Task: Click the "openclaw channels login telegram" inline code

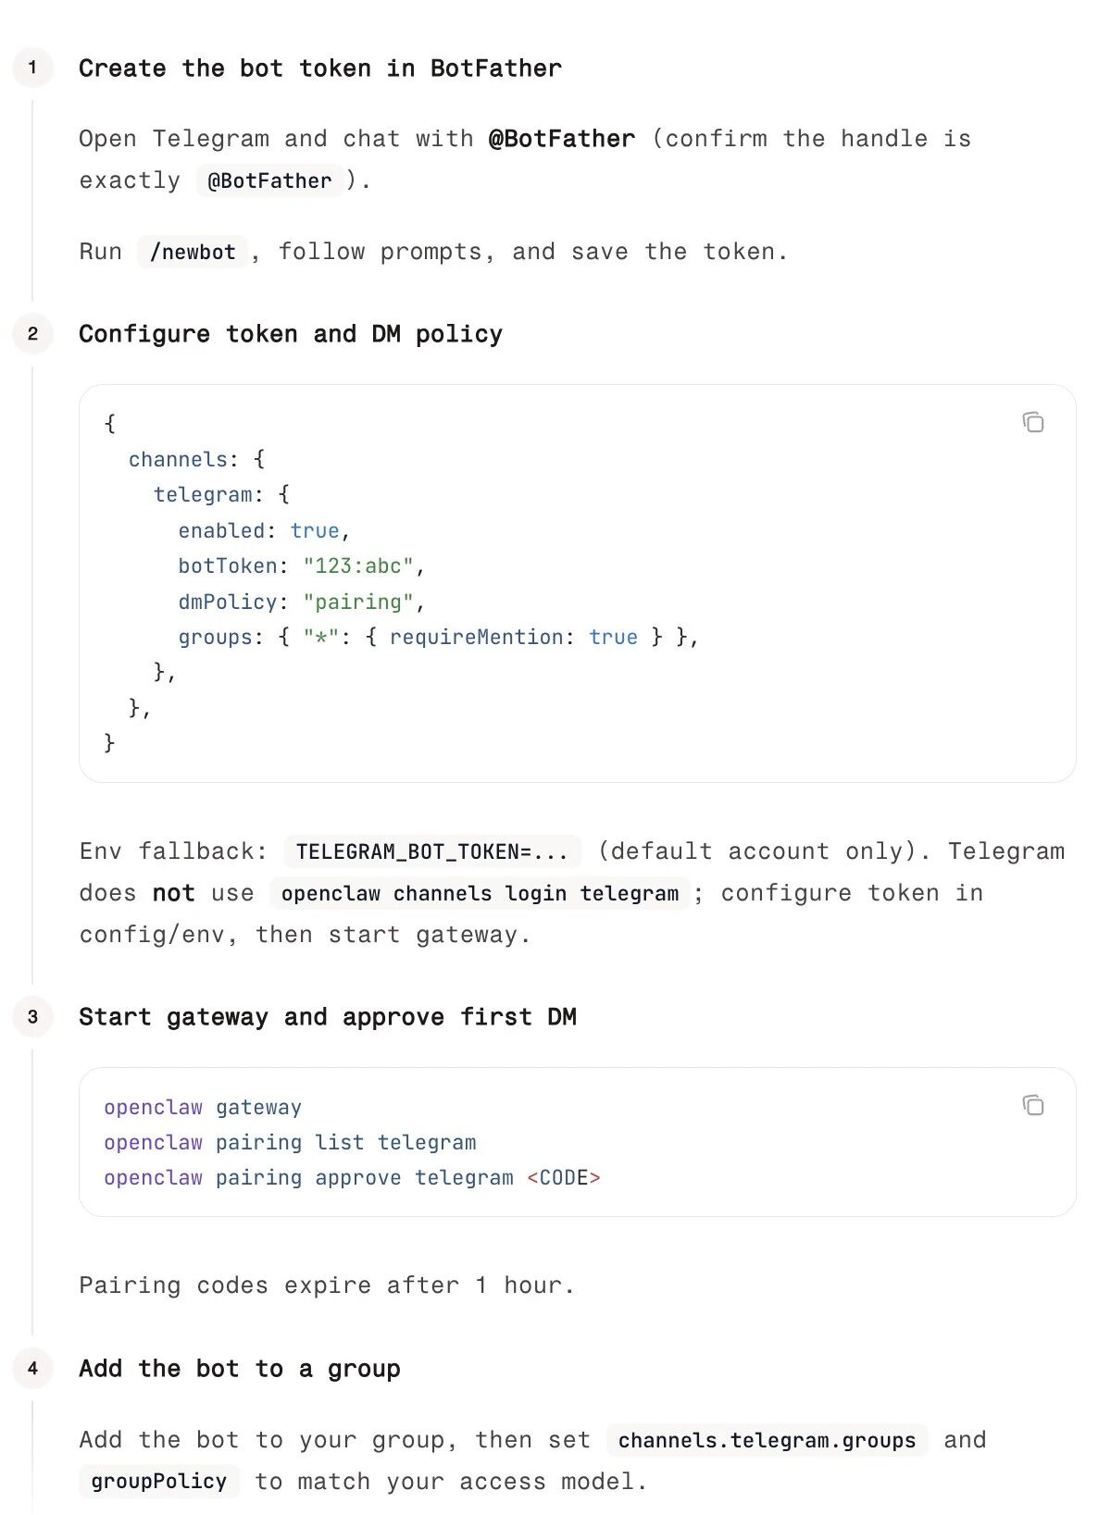Action: pos(480,893)
